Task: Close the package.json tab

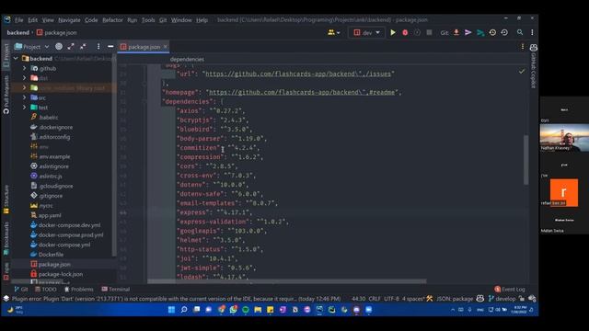Action: pyautogui.click(x=166, y=47)
